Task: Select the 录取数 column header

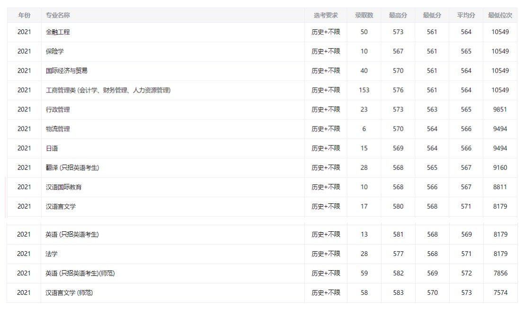Action: point(364,15)
